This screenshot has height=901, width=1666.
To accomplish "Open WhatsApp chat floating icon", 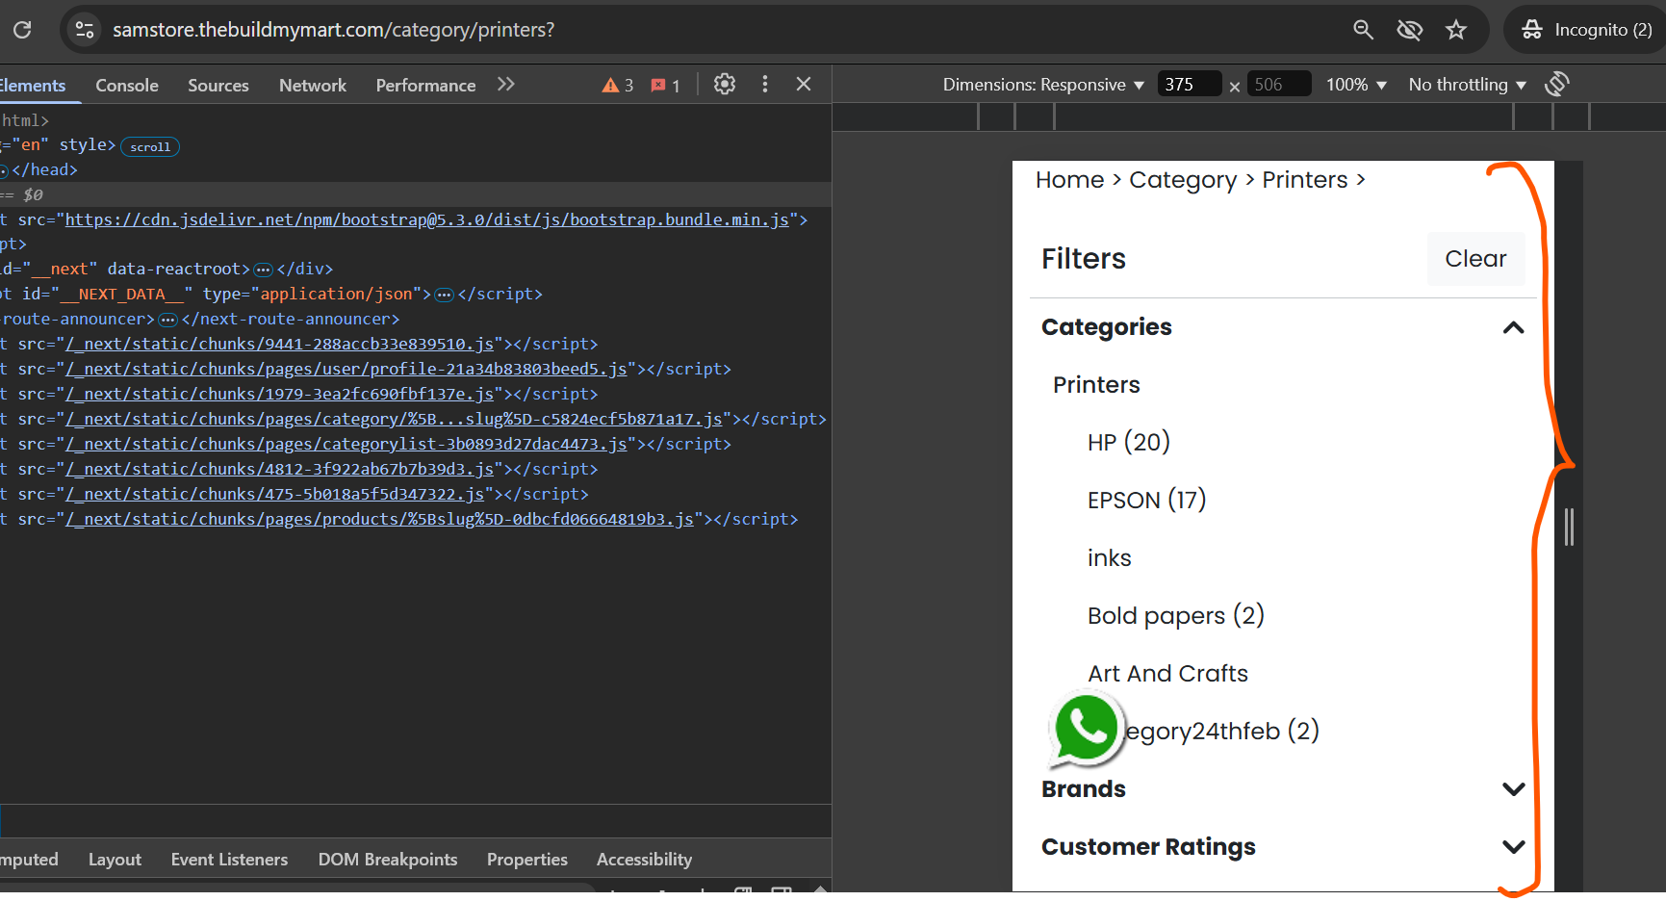I will click(x=1086, y=730).
